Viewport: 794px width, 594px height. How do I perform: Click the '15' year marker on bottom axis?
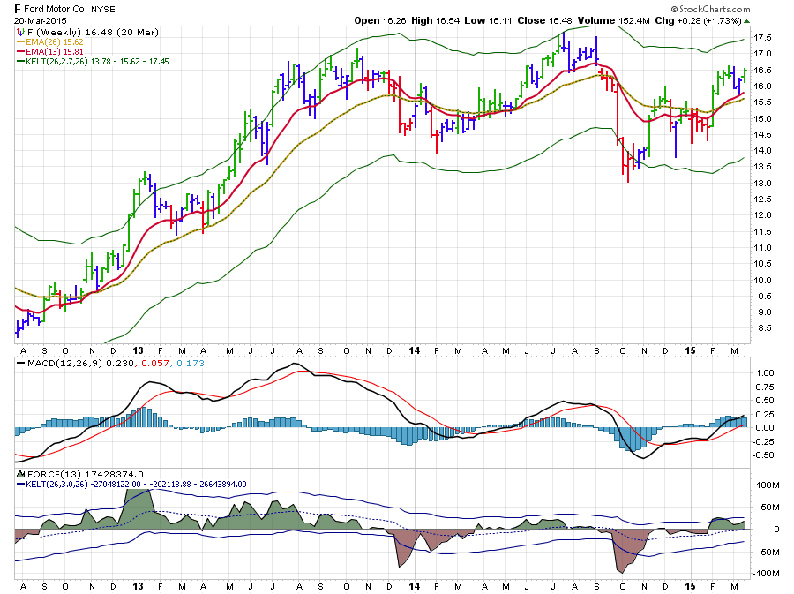690,586
